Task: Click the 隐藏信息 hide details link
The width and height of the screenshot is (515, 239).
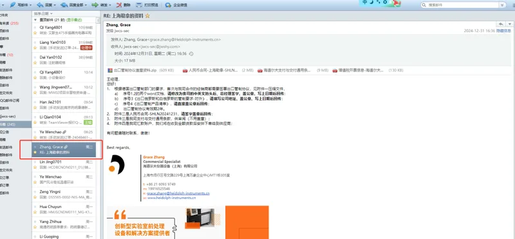Action: [503, 30]
